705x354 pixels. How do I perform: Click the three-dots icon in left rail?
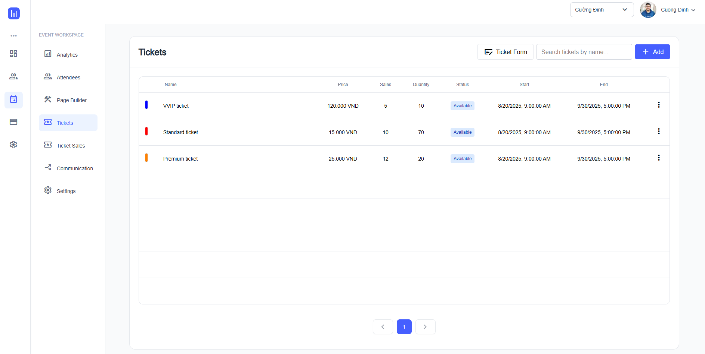pyautogui.click(x=13, y=36)
